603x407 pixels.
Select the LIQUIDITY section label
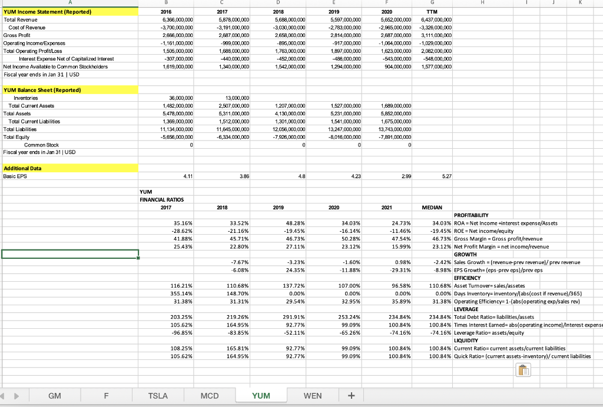(x=466, y=340)
